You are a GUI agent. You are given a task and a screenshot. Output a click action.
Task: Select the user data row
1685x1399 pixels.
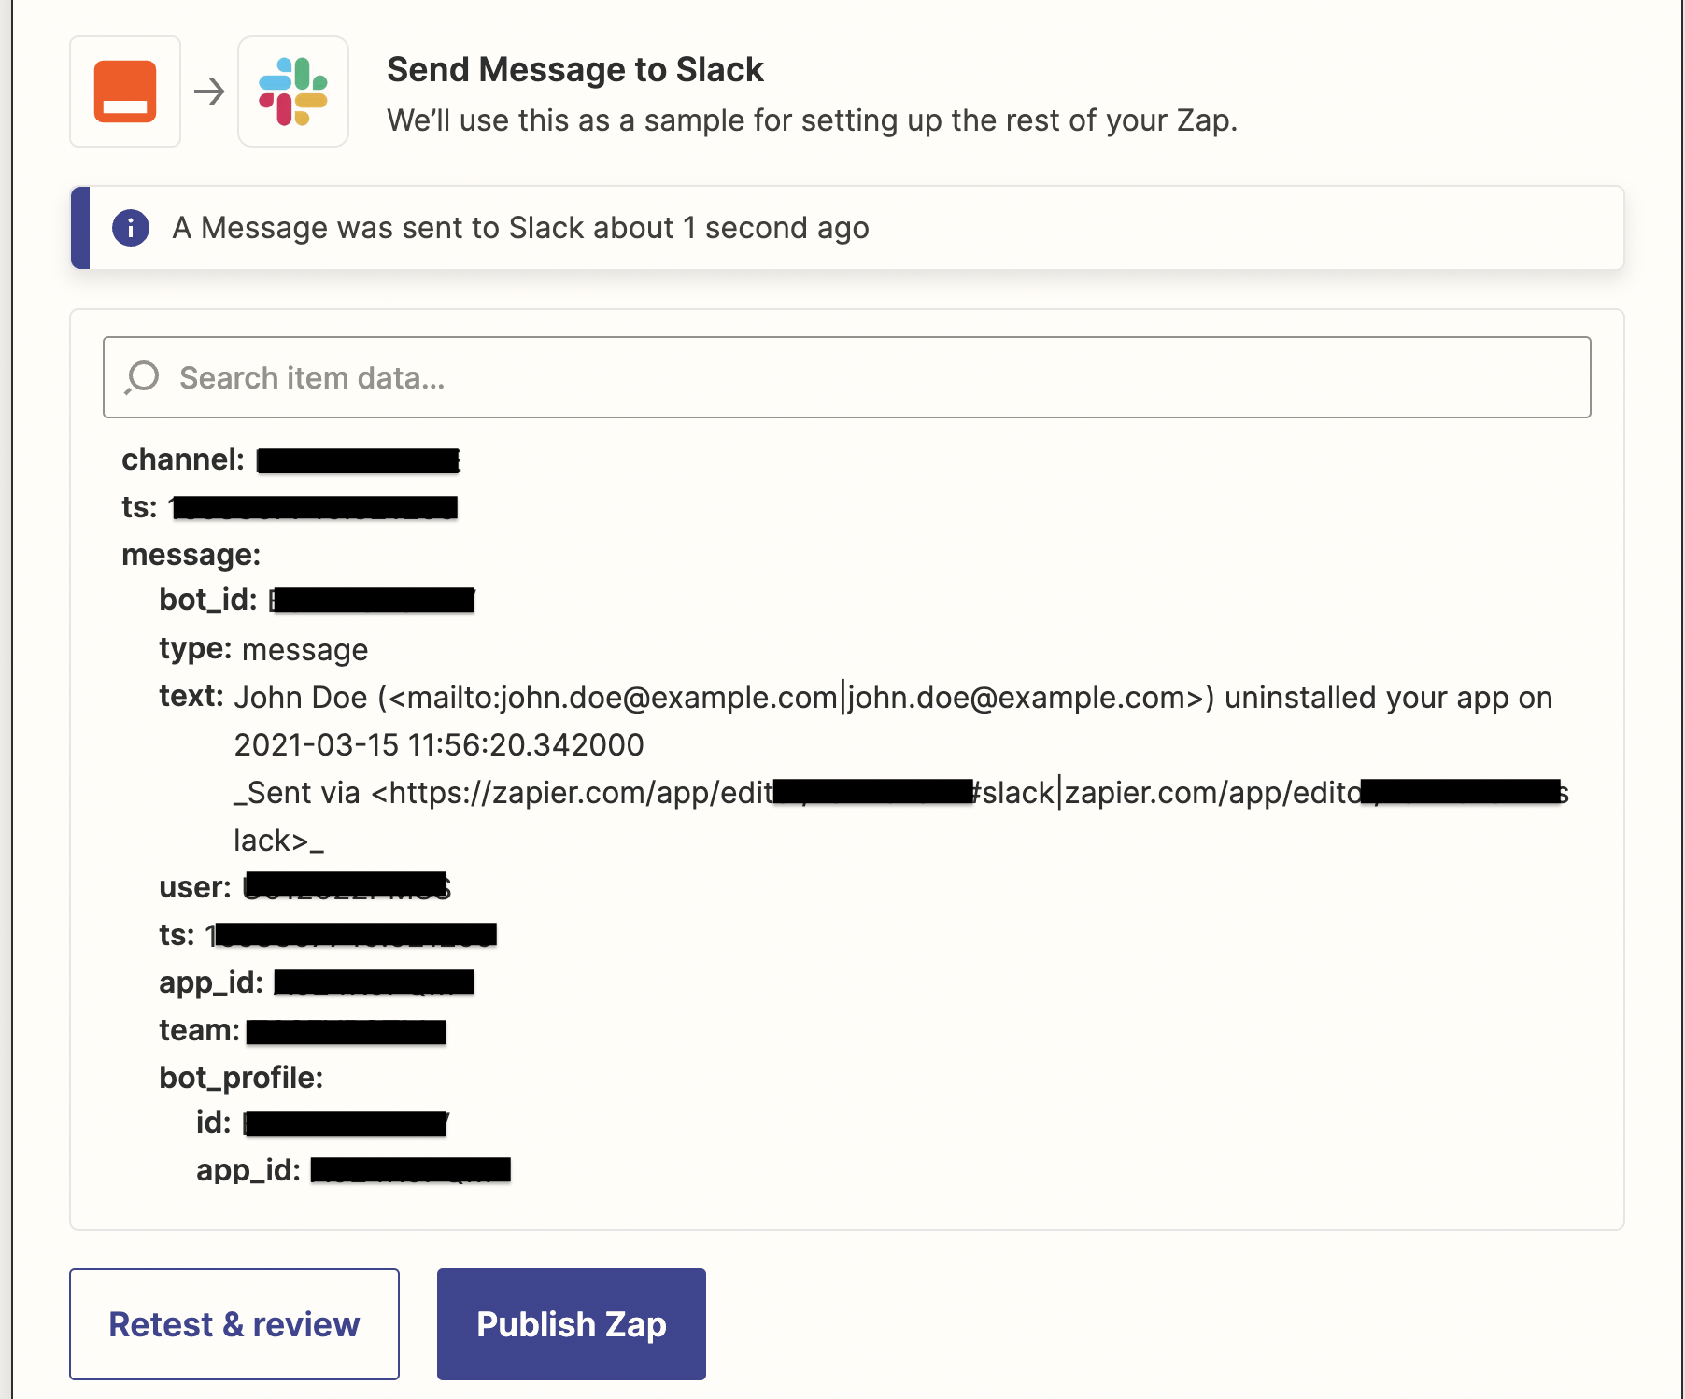304,886
